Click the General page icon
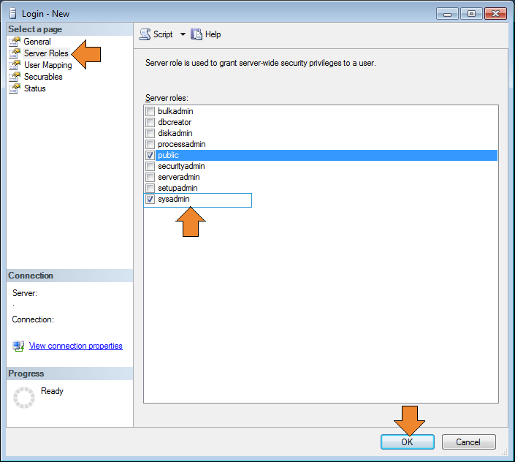 coord(15,42)
